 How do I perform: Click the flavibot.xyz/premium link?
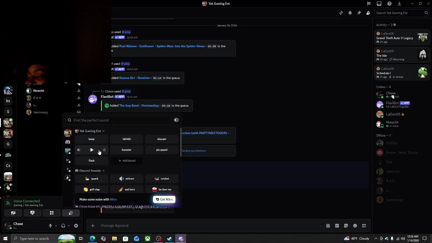click(x=193, y=151)
